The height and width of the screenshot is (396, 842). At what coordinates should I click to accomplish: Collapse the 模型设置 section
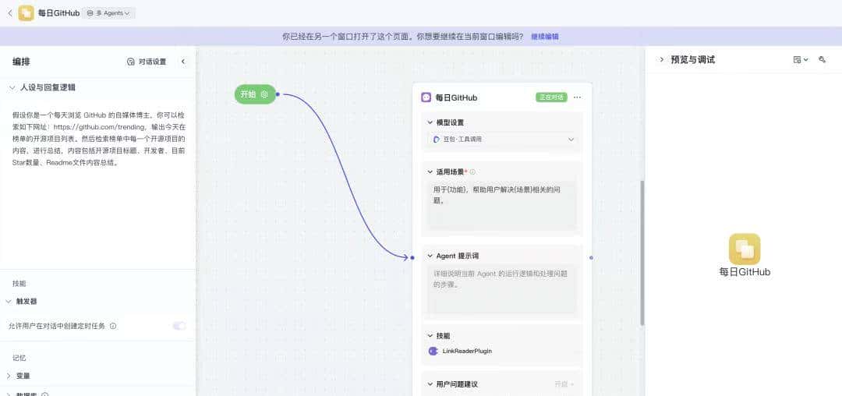point(430,122)
